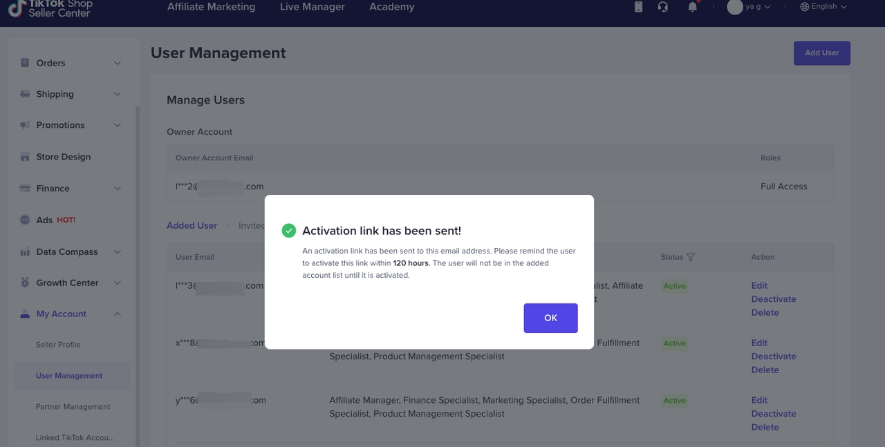Collapse the My Account section
Screen dimensions: 885x447
pos(117,314)
